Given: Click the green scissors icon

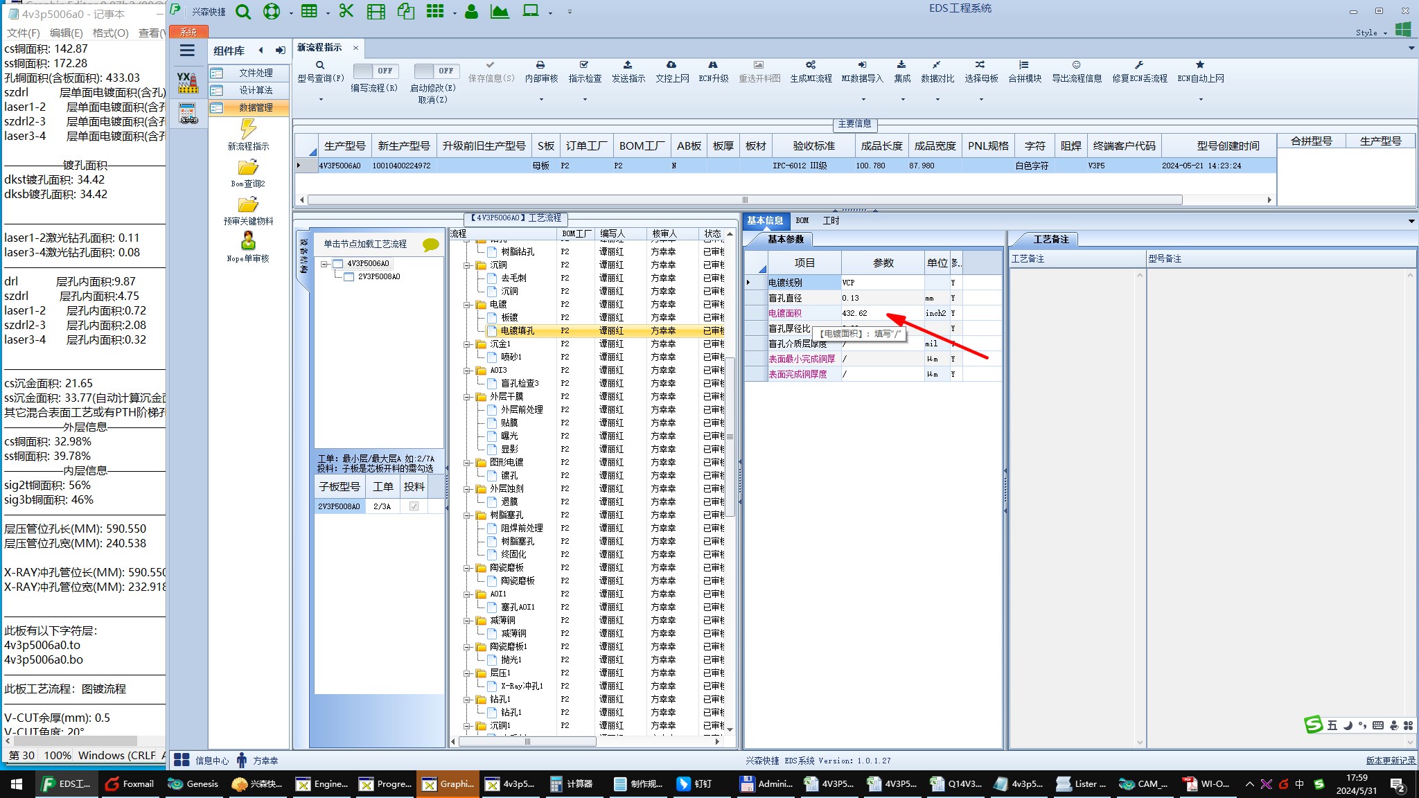Looking at the screenshot, I should tap(346, 11).
